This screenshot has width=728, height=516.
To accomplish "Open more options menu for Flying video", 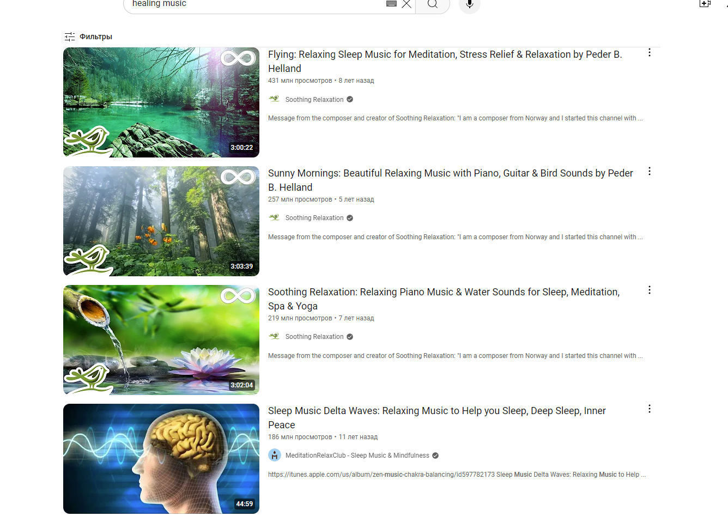I will coord(650,53).
